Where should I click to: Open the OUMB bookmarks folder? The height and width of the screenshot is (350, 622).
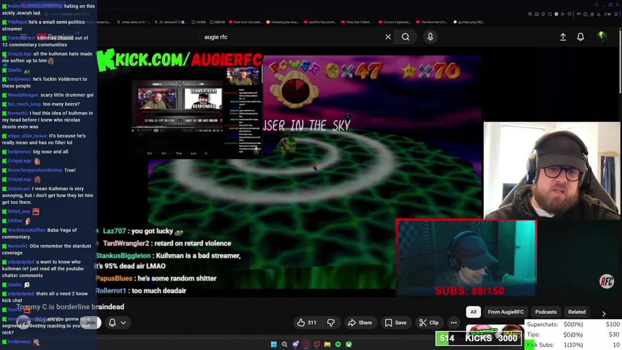point(199,22)
